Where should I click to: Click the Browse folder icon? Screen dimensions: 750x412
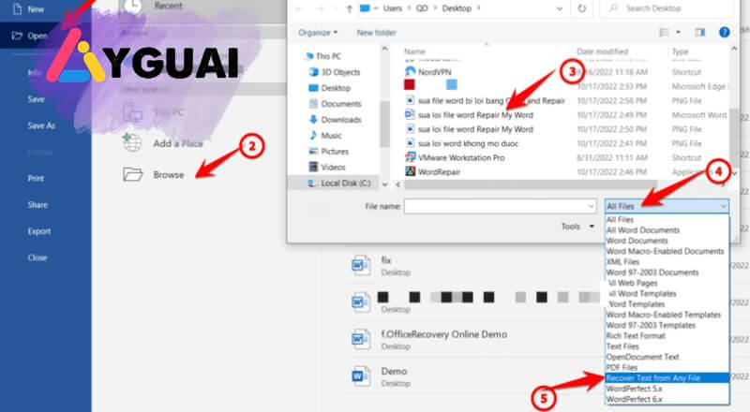(x=132, y=174)
